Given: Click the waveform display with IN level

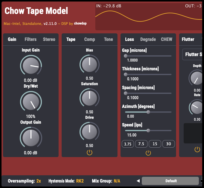Looking at the screenshot, I should [x=149, y=17].
